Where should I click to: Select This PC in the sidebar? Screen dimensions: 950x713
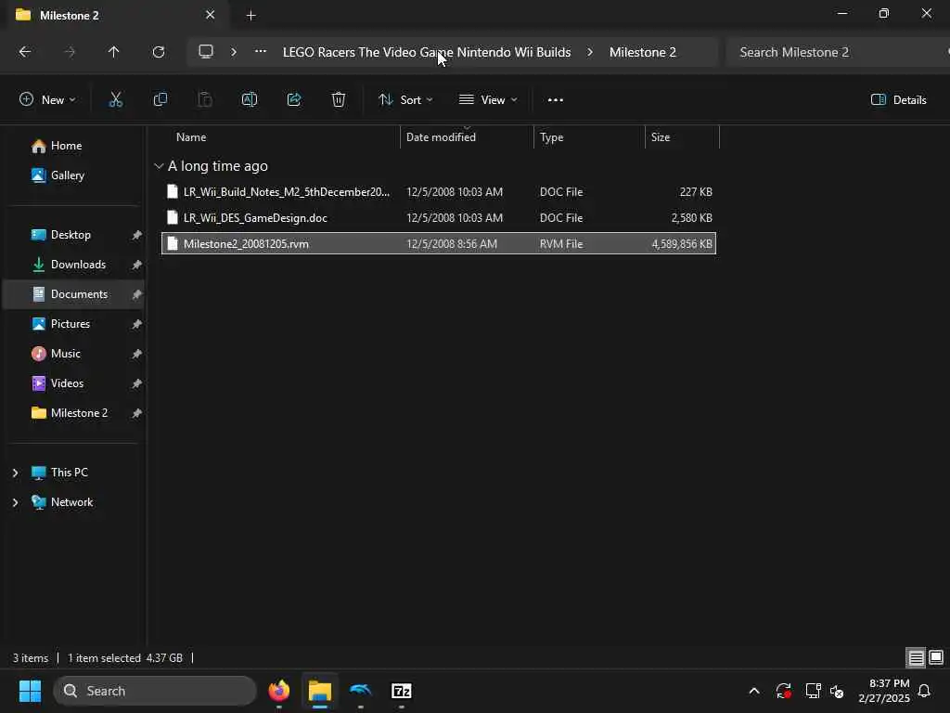(x=69, y=473)
